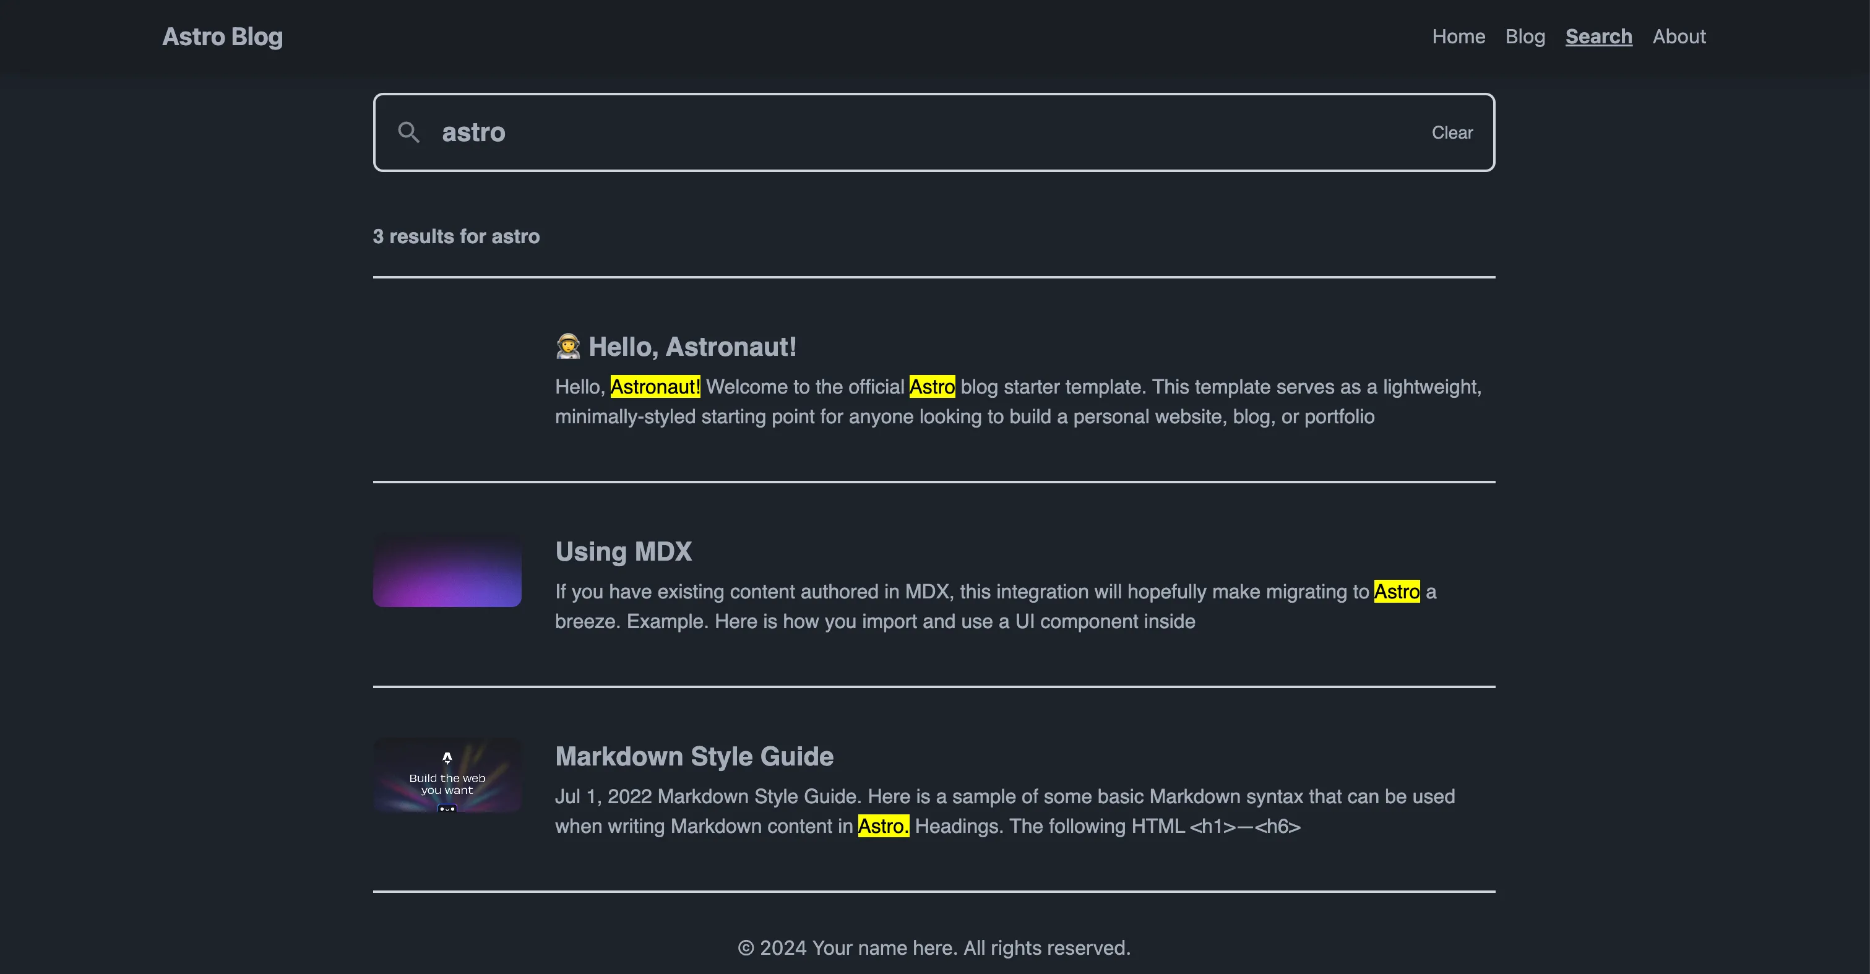Click the purple gradient thumbnail for Using MDX
Image resolution: width=1870 pixels, height=974 pixels.
click(447, 571)
